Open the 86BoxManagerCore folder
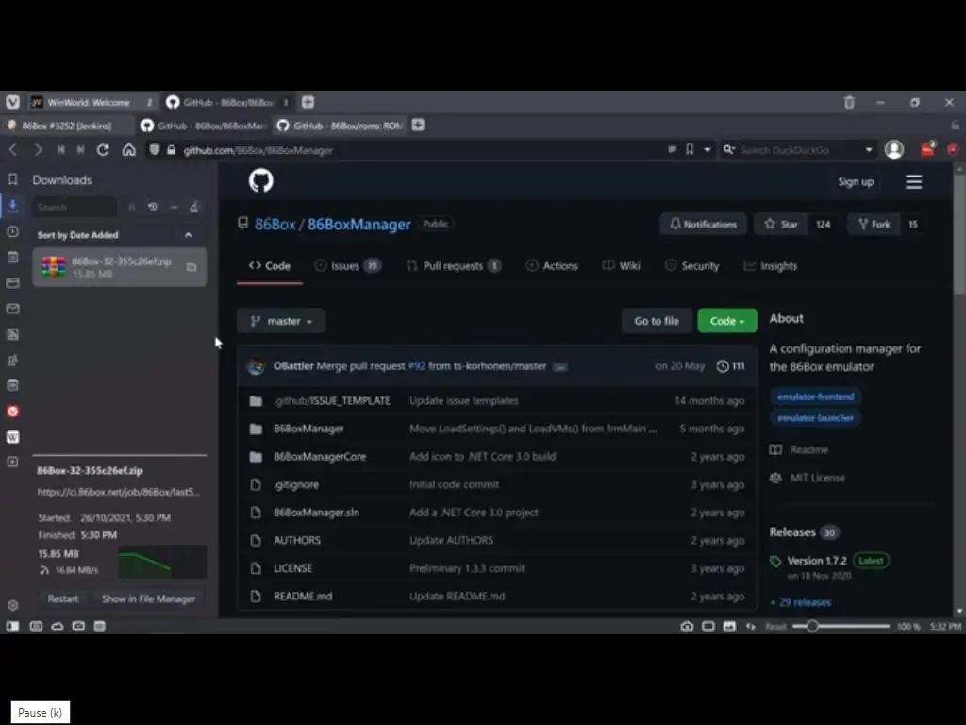Image resolution: width=966 pixels, height=725 pixels. click(x=320, y=456)
